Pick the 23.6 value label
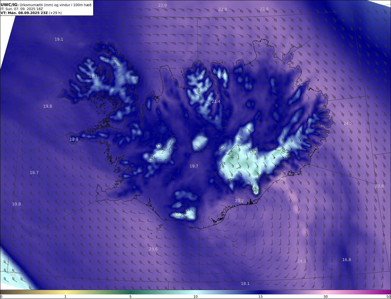The image size is (391, 299). pos(153,249)
